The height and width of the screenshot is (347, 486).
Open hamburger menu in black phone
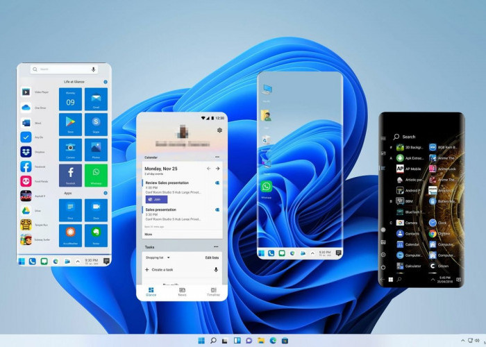(x=383, y=139)
